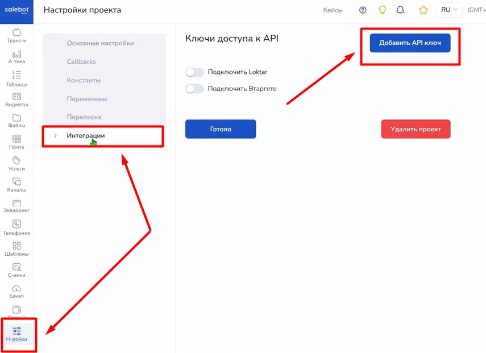Viewport: 486px width, 353px height.
Task: Open the help question mark icon
Action: 363,10
